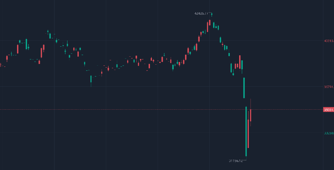Select the red current price tag 35031

pyautogui.click(x=328, y=110)
